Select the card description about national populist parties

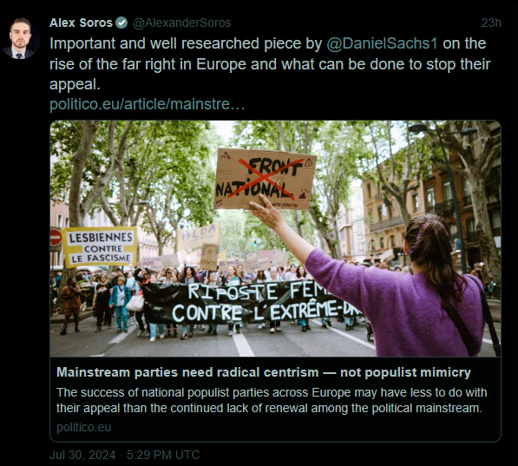[x=272, y=400]
